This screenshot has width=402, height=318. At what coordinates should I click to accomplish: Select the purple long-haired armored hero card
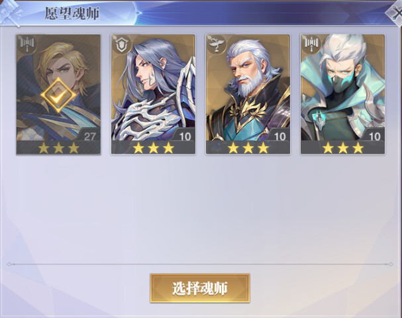click(153, 94)
